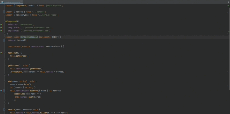Click the blue gutter icon beside addHero line
230x114 pixels.
tap(1, 91)
